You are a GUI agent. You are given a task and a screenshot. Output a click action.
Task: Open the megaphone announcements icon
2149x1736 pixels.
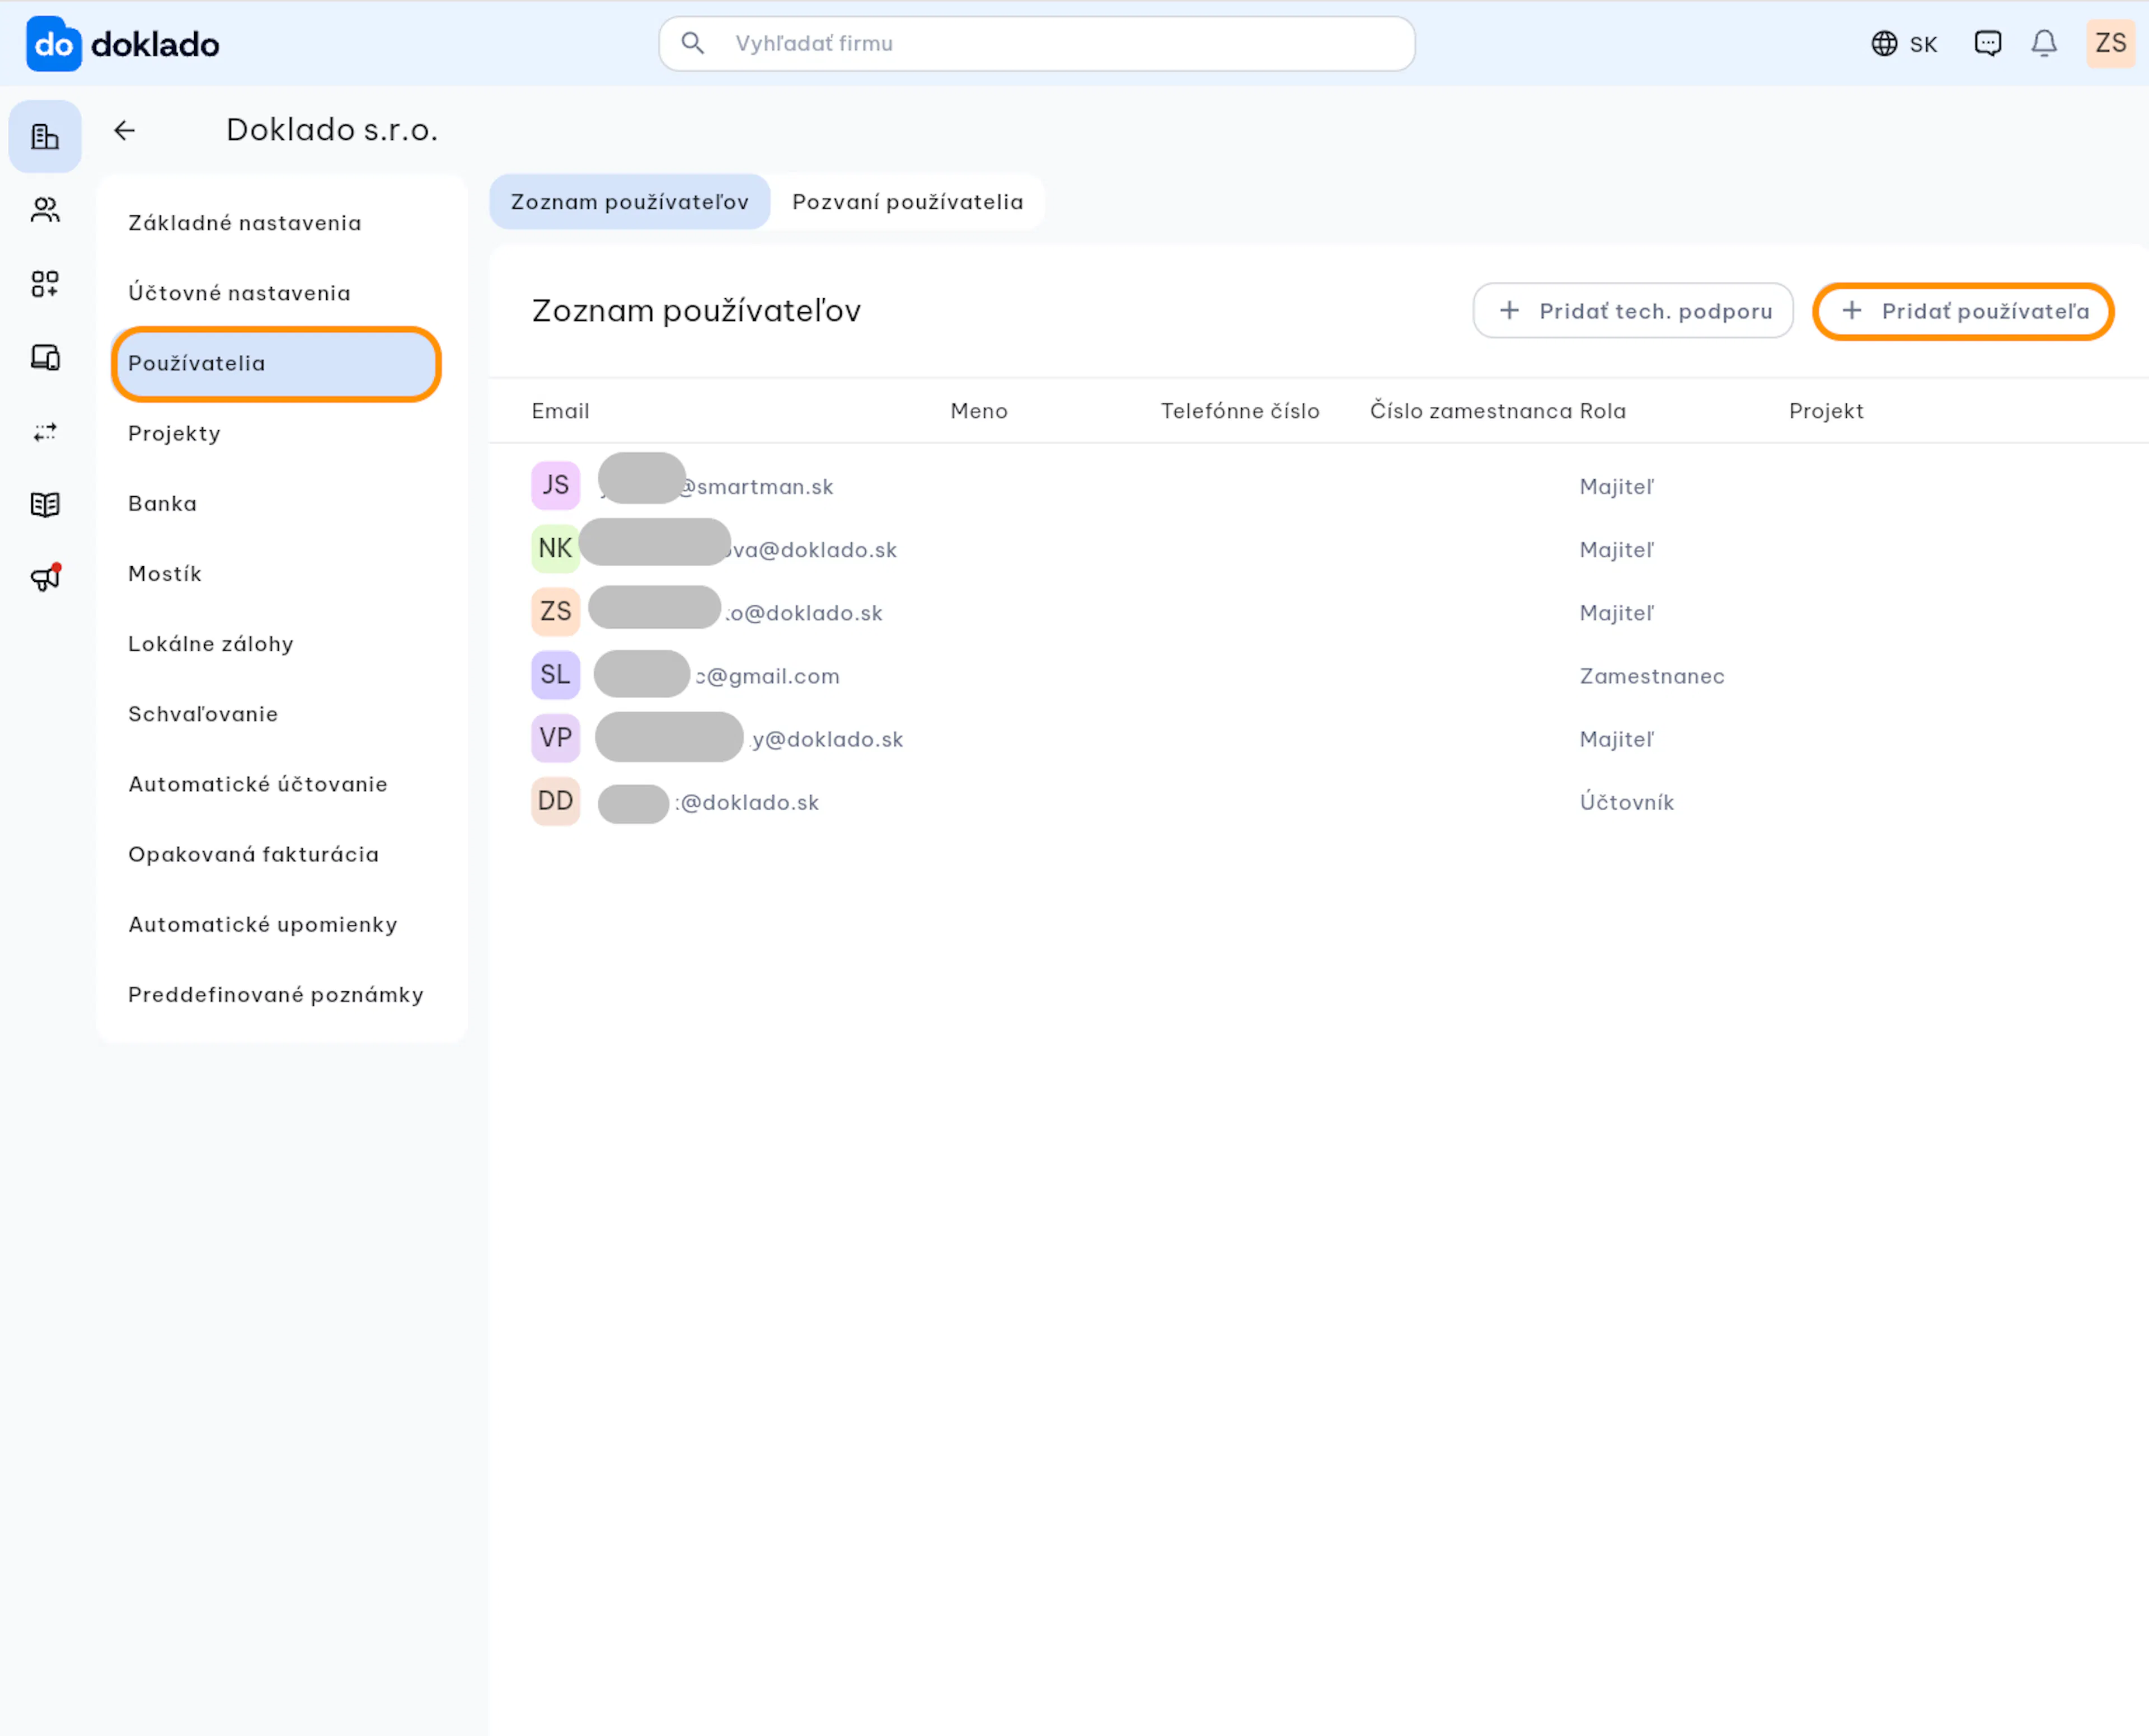click(45, 578)
